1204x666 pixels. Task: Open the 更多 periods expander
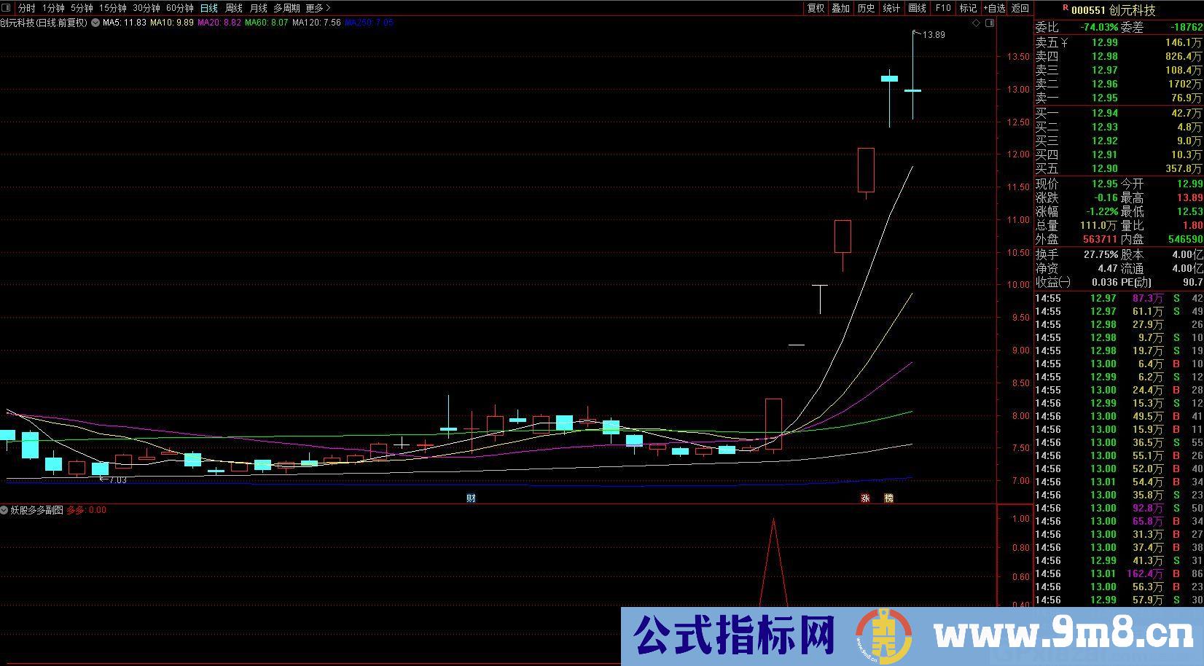[318, 8]
